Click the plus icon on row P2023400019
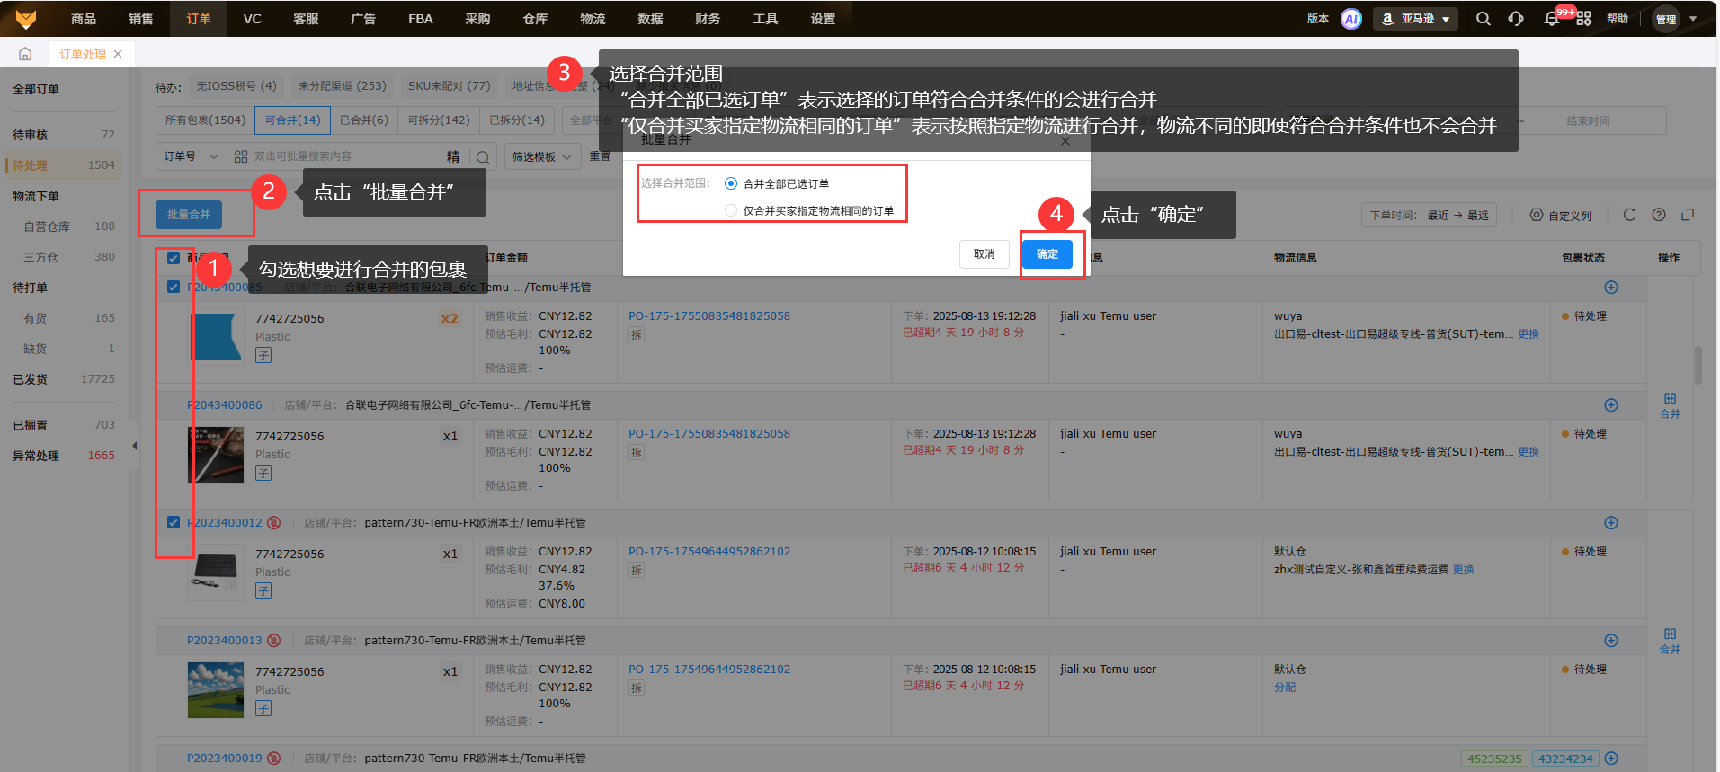1720x772 pixels. pyautogui.click(x=1611, y=759)
